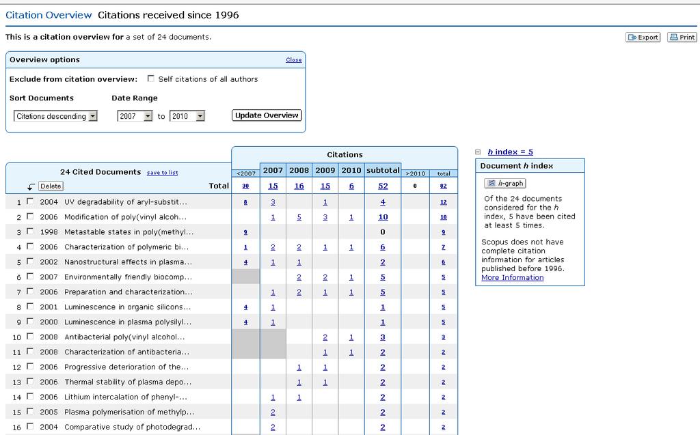Open the Total row's before-2007 count of 30
This screenshot has height=435, width=700.
coord(245,186)
